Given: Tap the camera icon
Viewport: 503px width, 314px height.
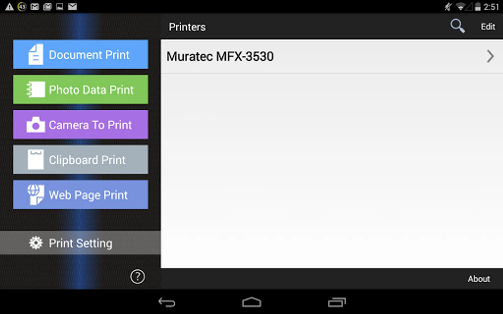Looking at the screenshot, I should [x=36, y=125].
